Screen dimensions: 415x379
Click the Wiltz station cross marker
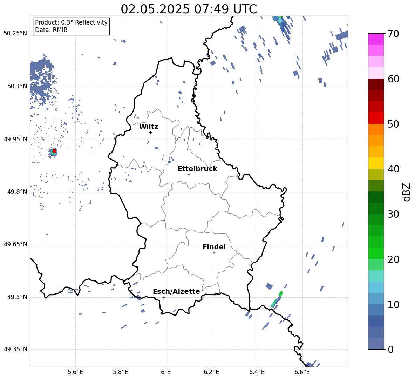coord(151,133)
